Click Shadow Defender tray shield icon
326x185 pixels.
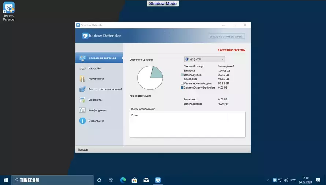click(275, 180)
